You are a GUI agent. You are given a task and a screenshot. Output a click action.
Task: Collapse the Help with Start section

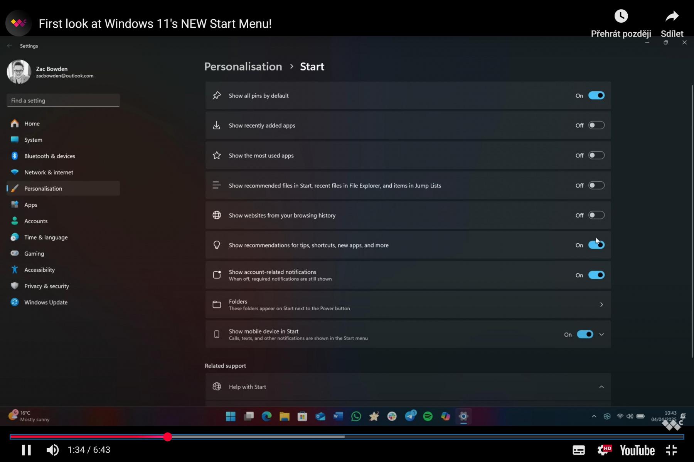click(601, 387)
